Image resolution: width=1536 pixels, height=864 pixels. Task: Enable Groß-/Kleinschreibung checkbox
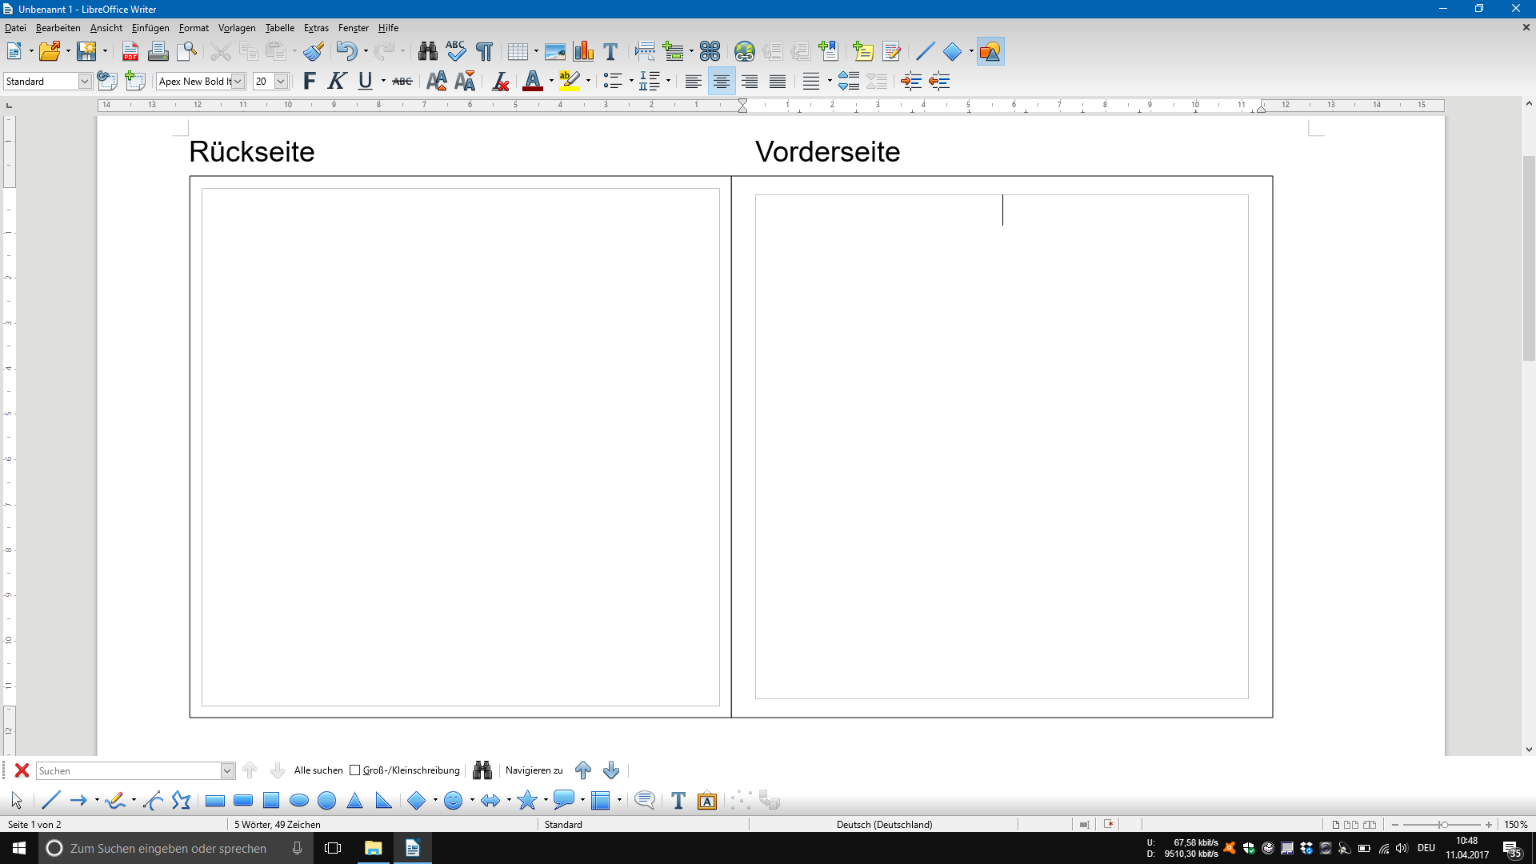[355, 770]
